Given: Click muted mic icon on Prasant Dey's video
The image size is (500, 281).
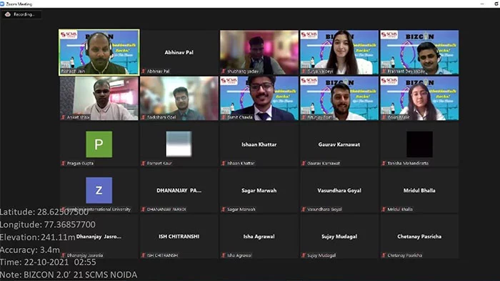Looking at the screenshot, I should [x=384, y=72].
